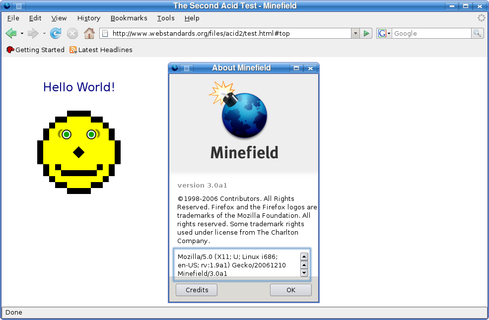Viewport: 489px width, 320px height.
Task: Click the page icon in the URL bar
Action: click(105, 33)
